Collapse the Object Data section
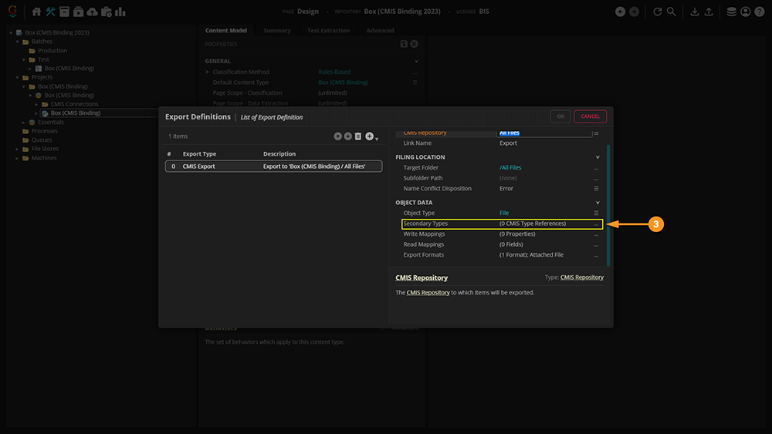Screen dimensions: 772x434 pyautogui.click(x=598, y=203)
